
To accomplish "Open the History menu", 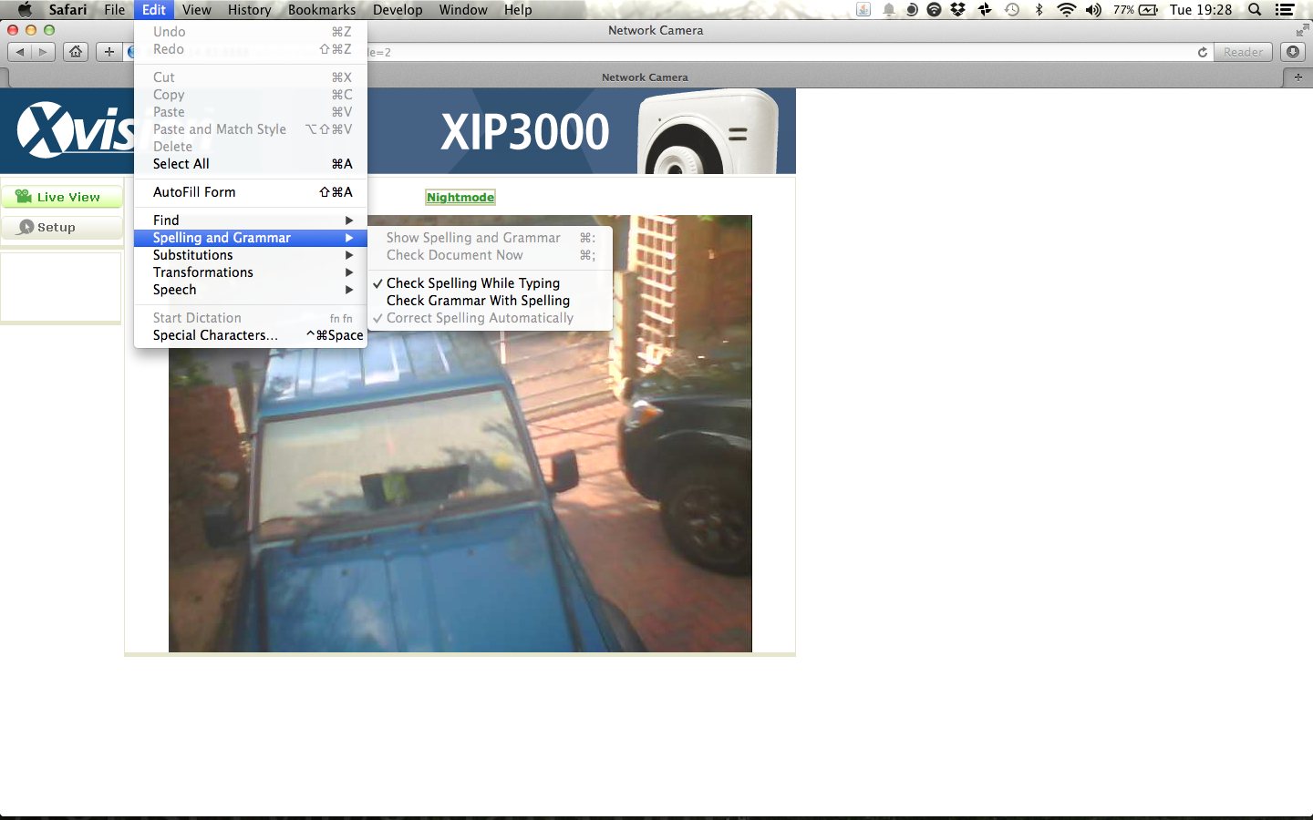I will tap(249, 10).
